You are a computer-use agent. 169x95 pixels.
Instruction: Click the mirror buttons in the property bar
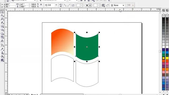pyautogui.click(x=61, y=5)
